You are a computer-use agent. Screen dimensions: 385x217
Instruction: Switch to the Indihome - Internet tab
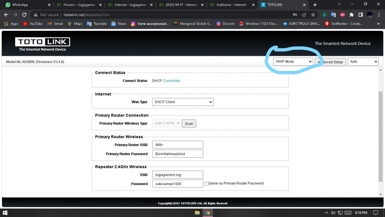[x=232, y=5]
